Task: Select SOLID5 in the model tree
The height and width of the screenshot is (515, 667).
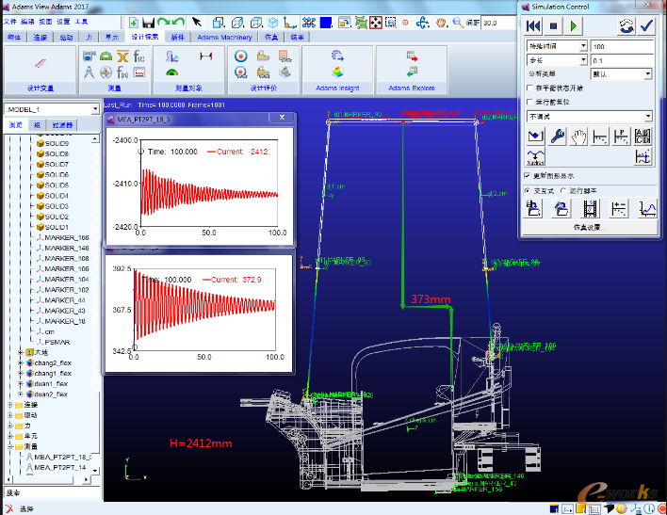Action: tap(57, 185)
